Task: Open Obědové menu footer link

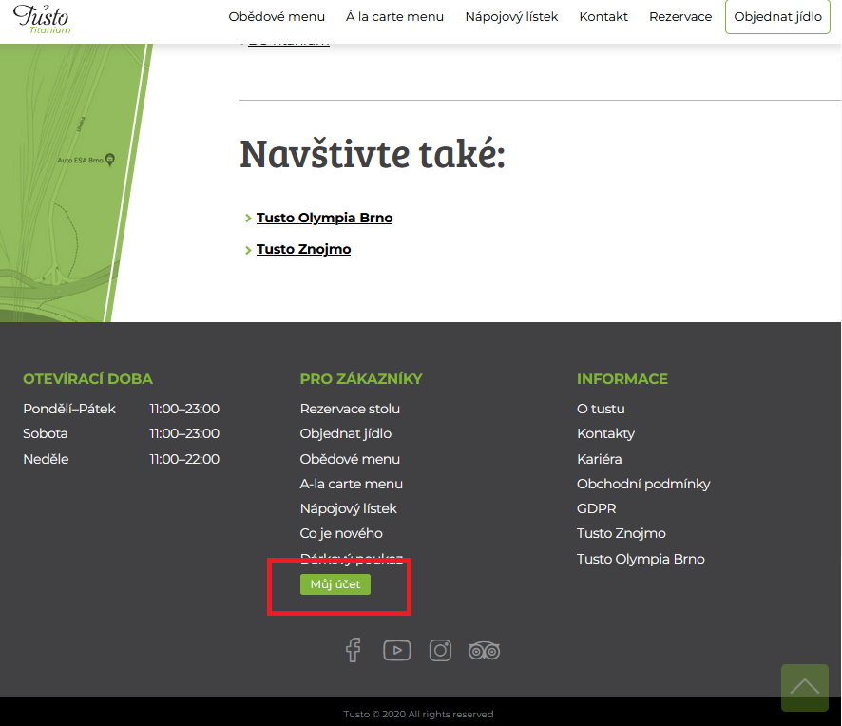Action: [350, 459]
